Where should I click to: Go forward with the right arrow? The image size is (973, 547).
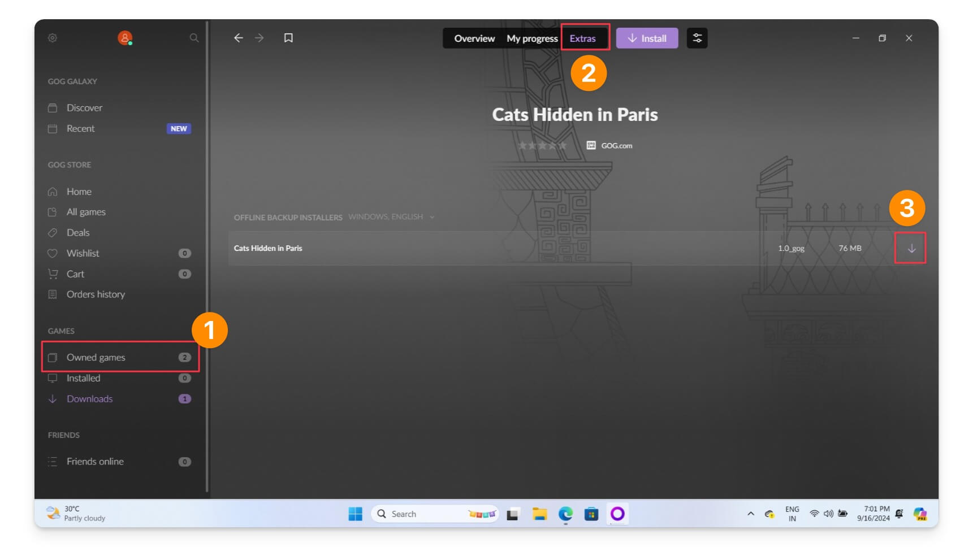point(260,38)
